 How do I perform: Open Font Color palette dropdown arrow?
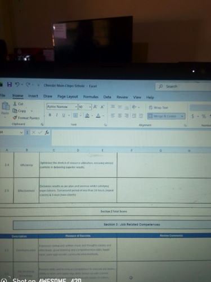pyautogui.click(x=103, y=116)
